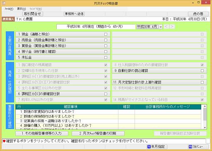
Task: Click 1 その他報告事項等の入力 button
Action: point(42,134)
